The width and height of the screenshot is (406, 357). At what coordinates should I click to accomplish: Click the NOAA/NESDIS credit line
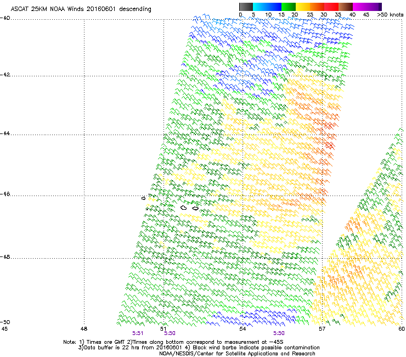(x=237, y=353)
